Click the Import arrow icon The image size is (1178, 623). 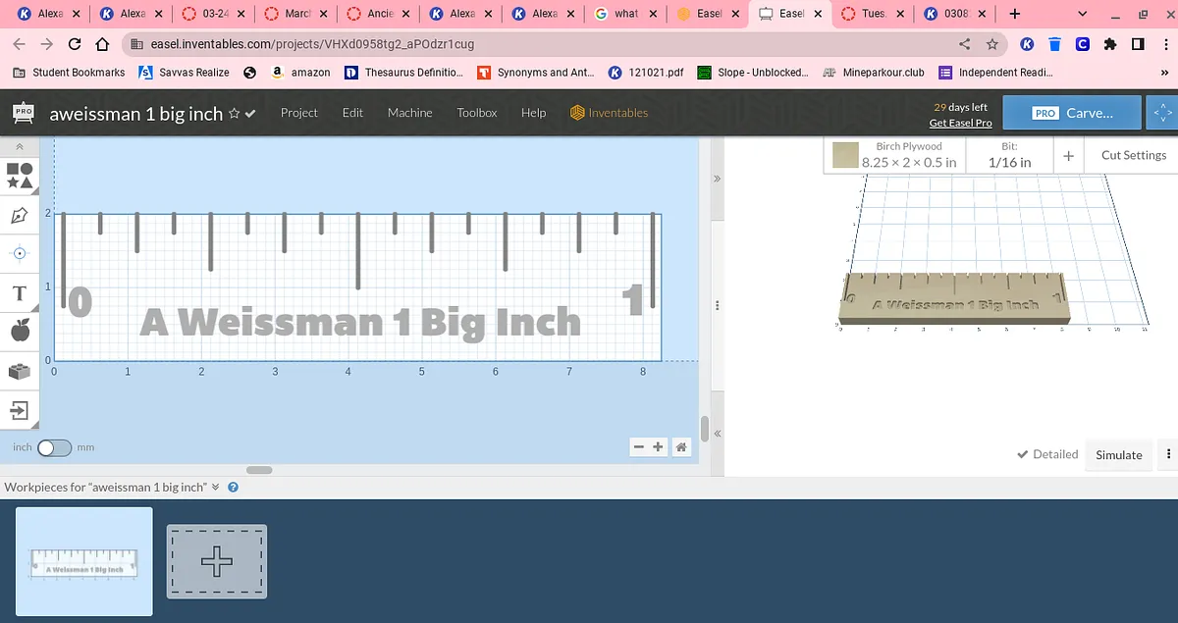click(x=20, y=409)
